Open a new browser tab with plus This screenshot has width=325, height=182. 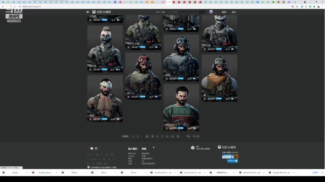(x=295, y=2)
